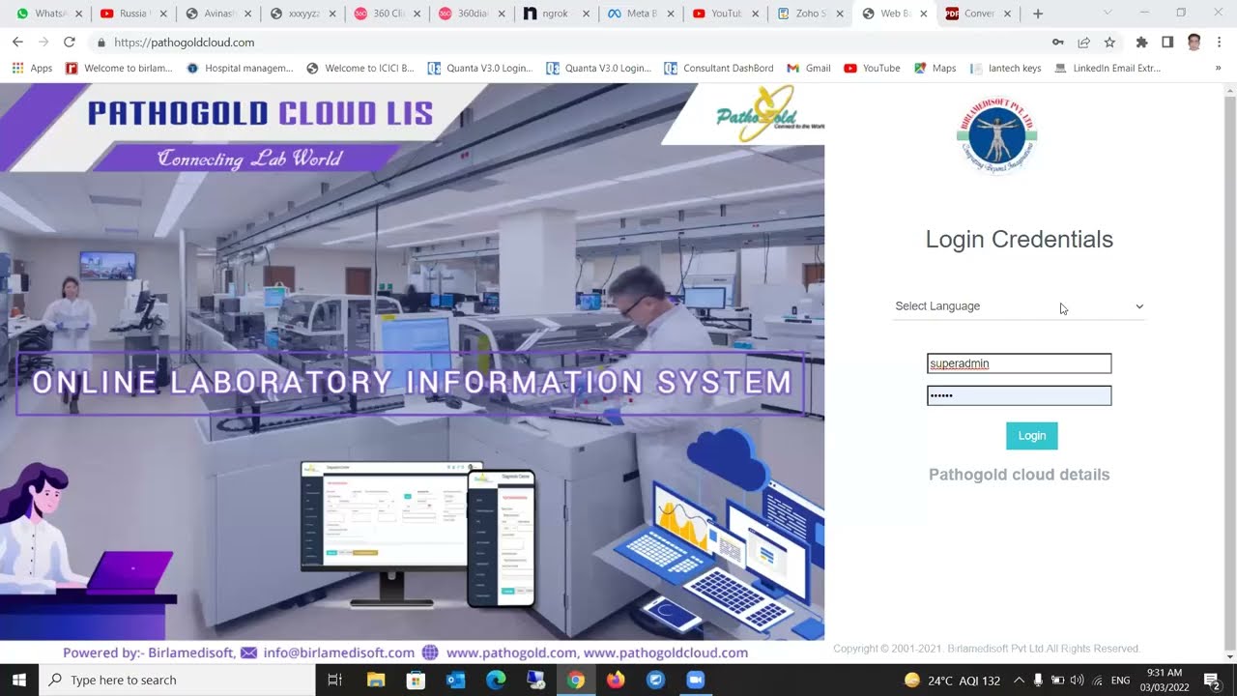Open the Hospital managem... bookmark
This screenshot has width=1237, height=696.
pyautogui.click(x=239, y=69)
